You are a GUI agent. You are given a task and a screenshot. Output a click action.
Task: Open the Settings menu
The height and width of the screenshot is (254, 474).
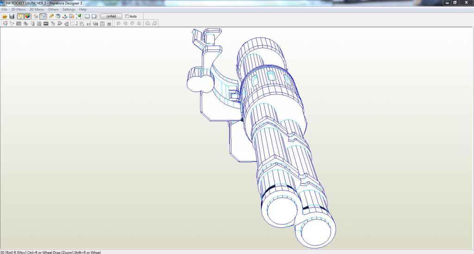pos(69,9)
